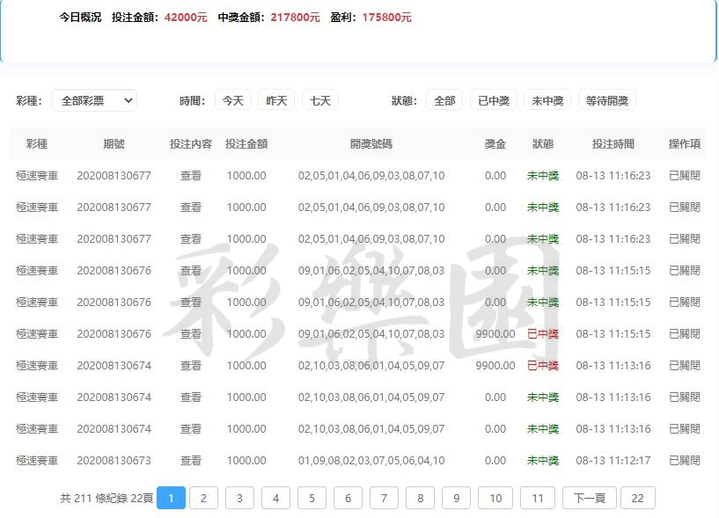The image size is (719, 518).
Task: Go to page 9
Action: 456,498
